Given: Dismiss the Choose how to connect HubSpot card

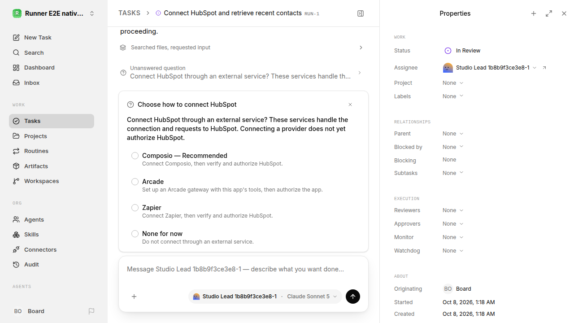Looking at the screenshot, I should click(x=350, y=105).
